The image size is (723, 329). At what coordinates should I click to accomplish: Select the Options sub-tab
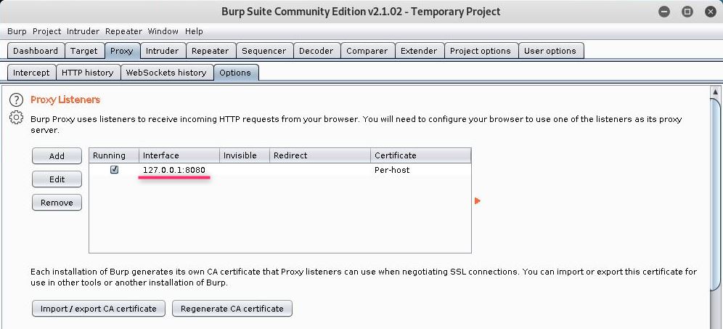click(235, 73)
